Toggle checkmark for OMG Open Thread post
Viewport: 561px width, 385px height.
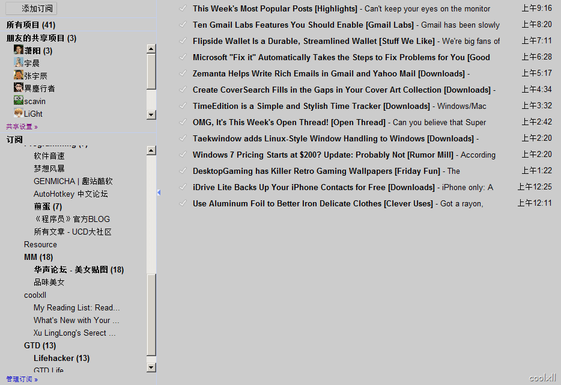pos(183,122)
